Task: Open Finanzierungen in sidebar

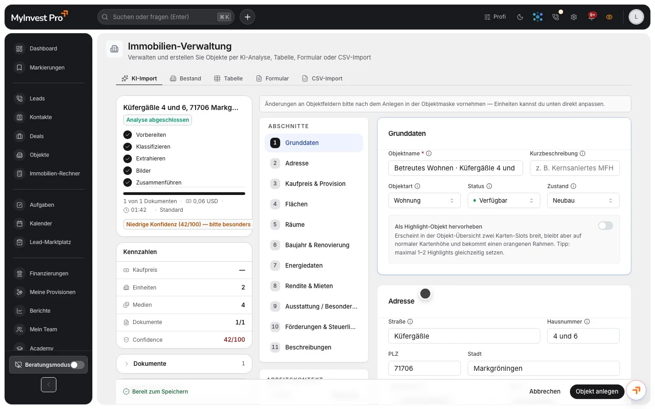Action: pyautogui.click(x=49, y=274)
